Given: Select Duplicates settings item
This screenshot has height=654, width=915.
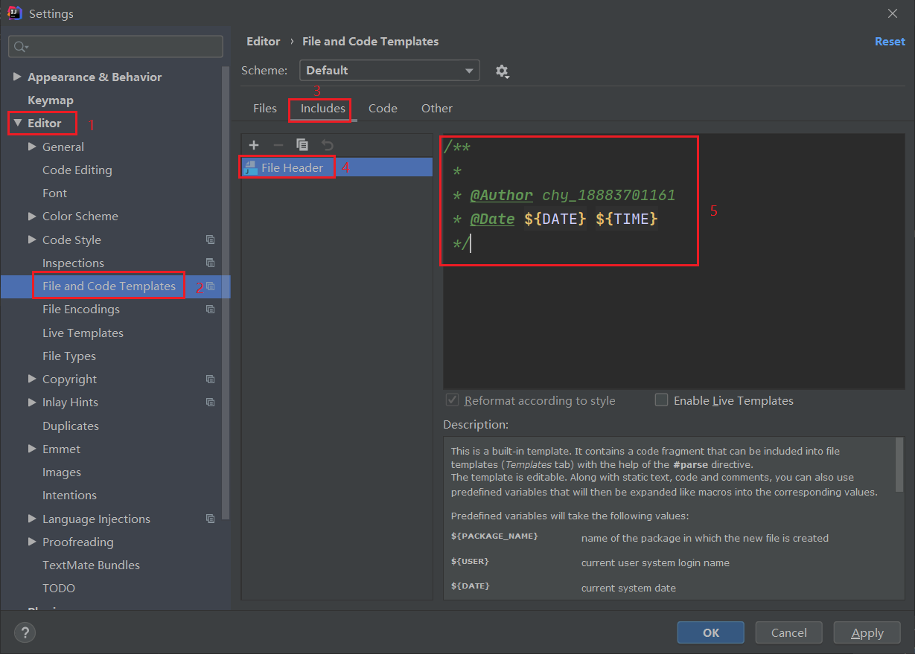Looking at the screenshot, I should coord(71,426).
